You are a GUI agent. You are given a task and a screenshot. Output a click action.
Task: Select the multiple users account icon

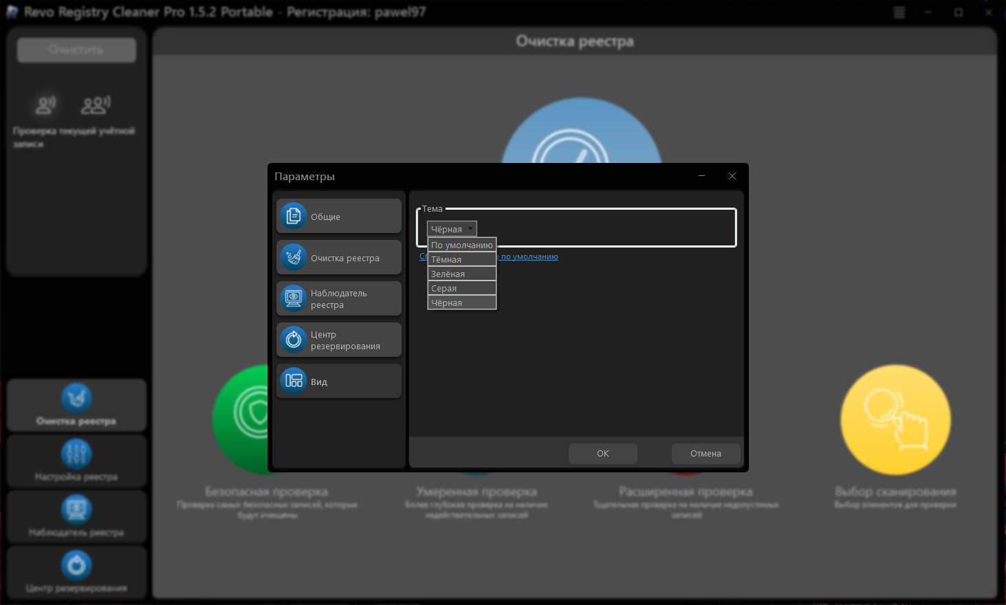click(96, 104)
